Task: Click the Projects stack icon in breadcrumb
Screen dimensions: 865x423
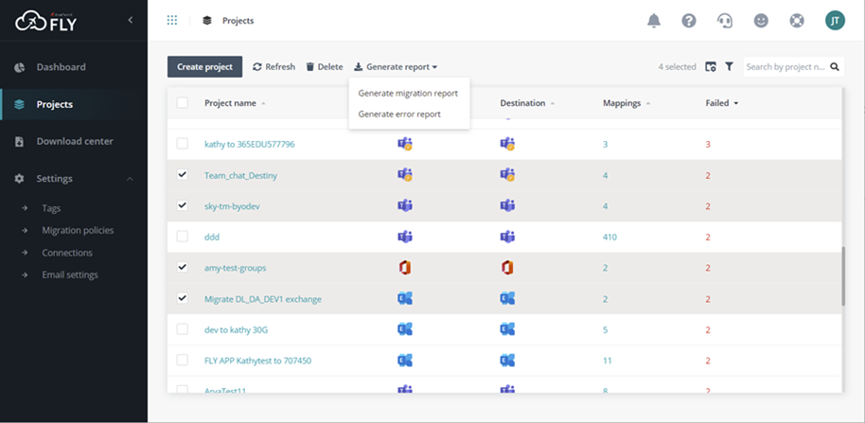Action: (207, 21)
